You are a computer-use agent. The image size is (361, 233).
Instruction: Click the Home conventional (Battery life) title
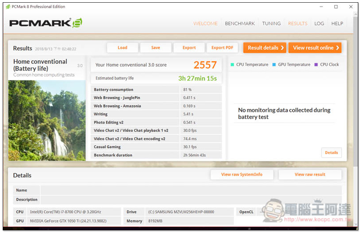(x=40, y=65)
